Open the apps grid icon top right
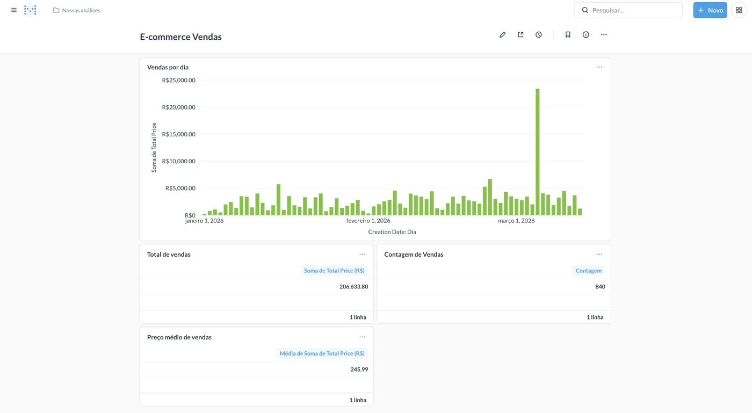Image resolution: width=752 pixels, height=413 pixels. tap(739, 10)
